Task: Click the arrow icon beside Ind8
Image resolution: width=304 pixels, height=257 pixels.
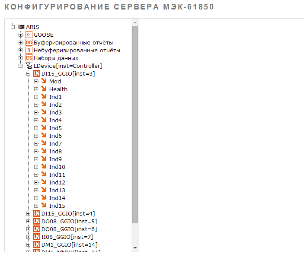Action: click(44, 151)
